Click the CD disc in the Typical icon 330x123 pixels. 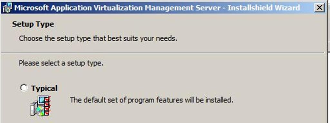[x=40, y=111]
